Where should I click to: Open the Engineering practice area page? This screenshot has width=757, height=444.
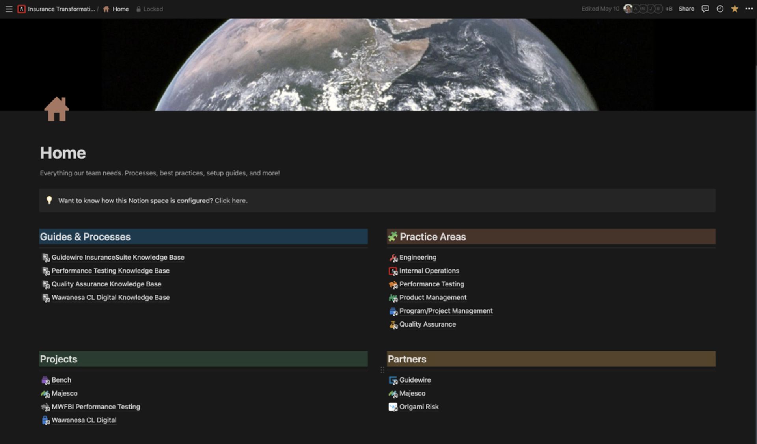click(418, 257)
